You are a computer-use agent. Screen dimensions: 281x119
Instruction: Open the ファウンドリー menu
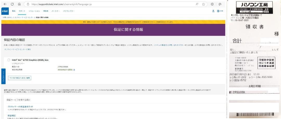69,11
